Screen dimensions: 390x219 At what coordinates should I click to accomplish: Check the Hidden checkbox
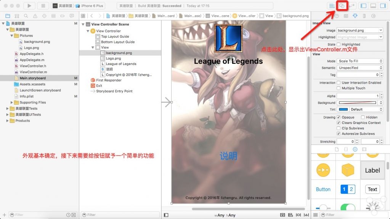coord(363,117)
